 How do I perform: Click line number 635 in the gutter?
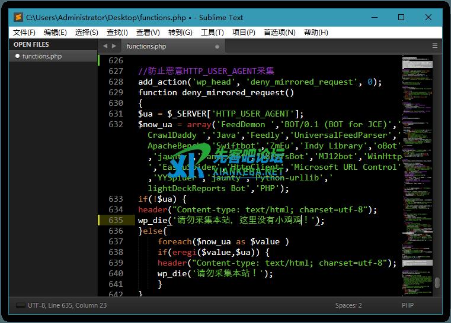[116, 220]
